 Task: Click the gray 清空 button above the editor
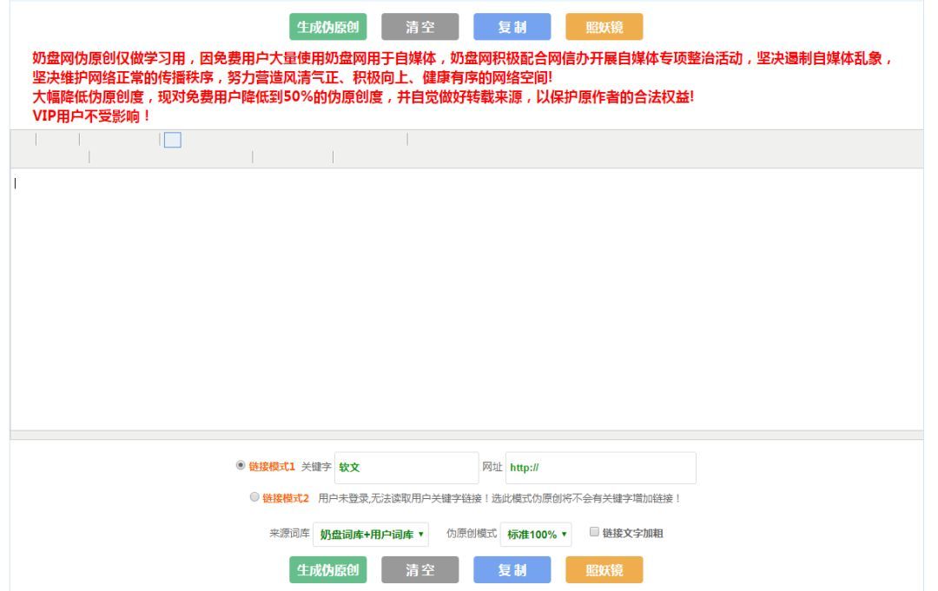tap(420, 27)
